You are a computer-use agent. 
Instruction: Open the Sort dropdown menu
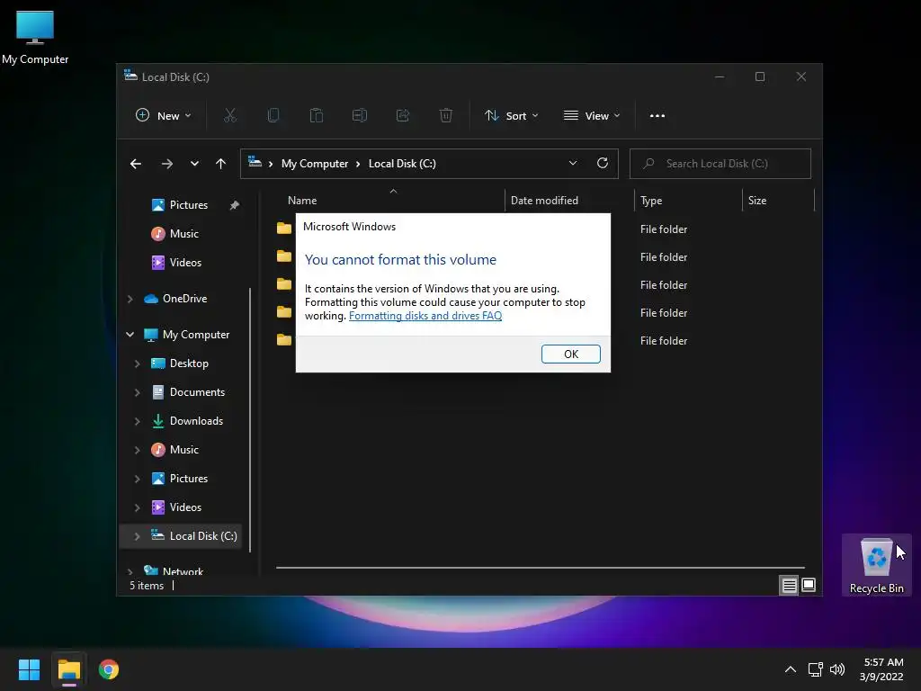click(511, 116)
